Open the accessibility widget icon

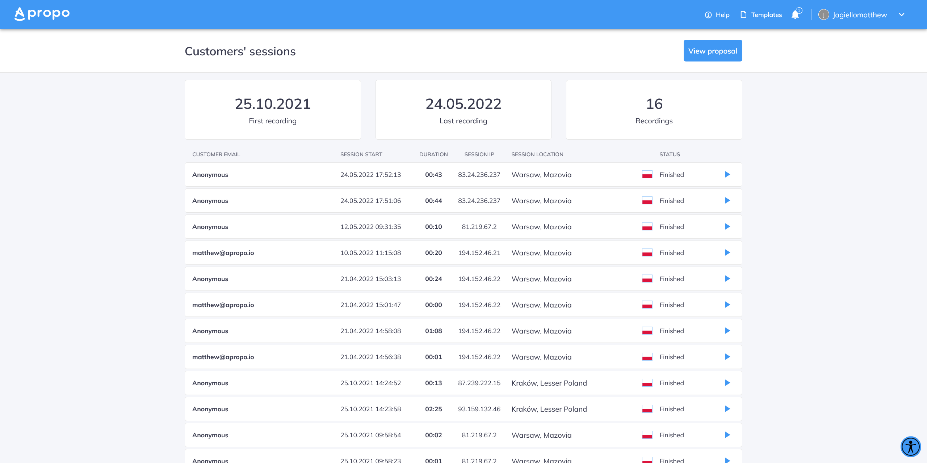pyautogui.click(x=911, y=446)
